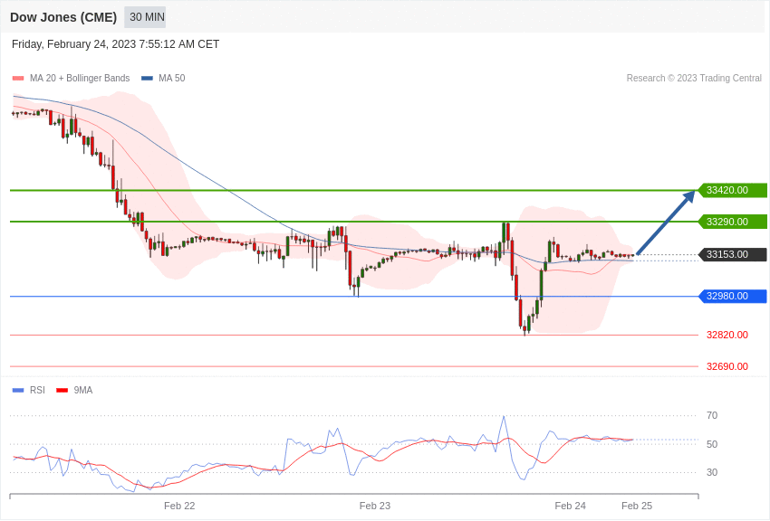The width and height of the screenshot is (770, 521).
Task: Click the Feb 22 date axis label
Action: (x=179, y=506)
